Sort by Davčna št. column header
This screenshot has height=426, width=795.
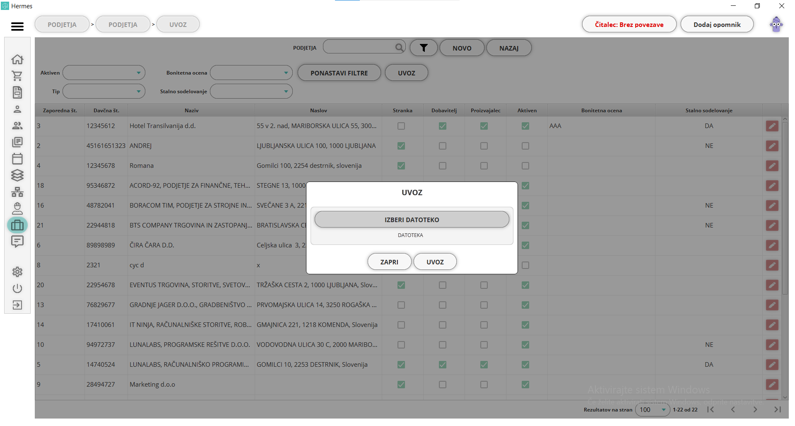[x=106, y=110]
